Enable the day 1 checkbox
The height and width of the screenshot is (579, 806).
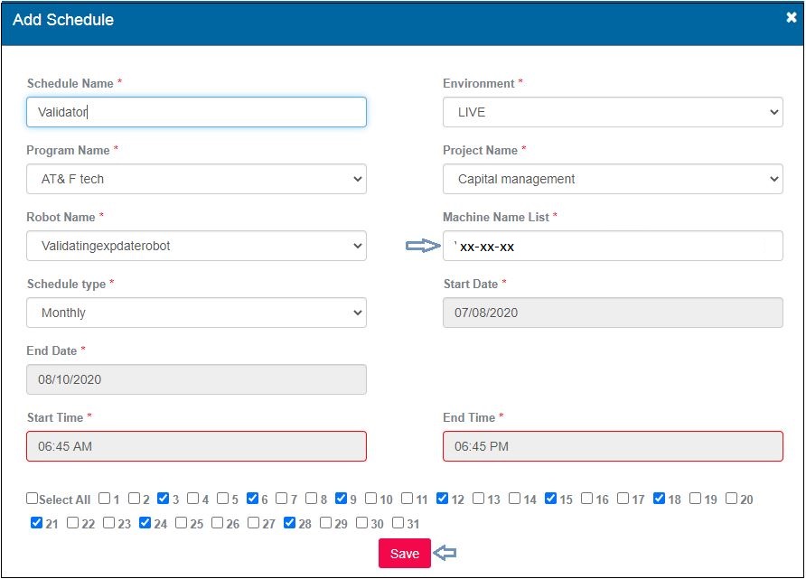tap(105, 499)
